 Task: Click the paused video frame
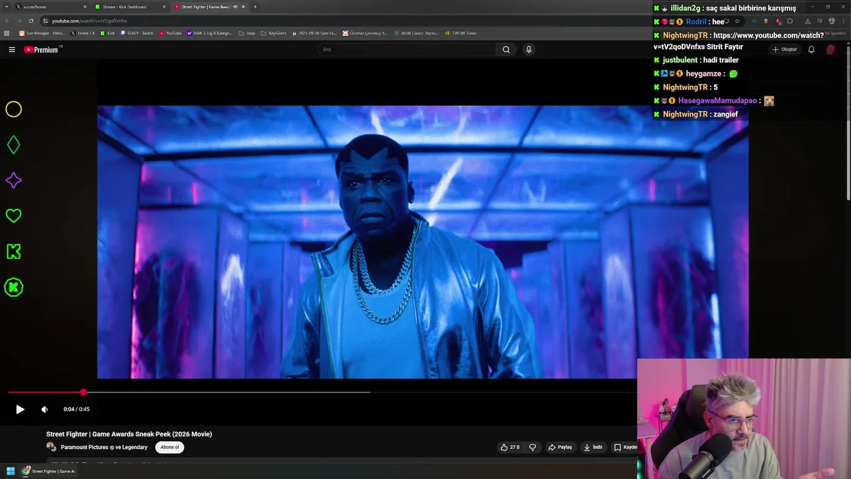(423, 242)
